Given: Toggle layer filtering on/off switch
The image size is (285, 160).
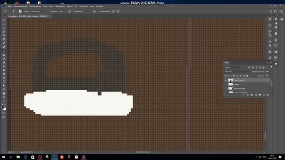Looking at the screenshot, I should coord(271,67).
